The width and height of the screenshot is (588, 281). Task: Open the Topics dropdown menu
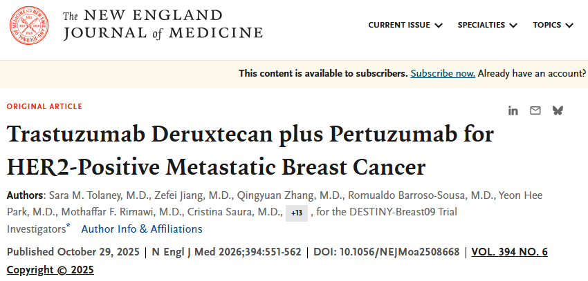pyautogui.click(x=553, y=25)
